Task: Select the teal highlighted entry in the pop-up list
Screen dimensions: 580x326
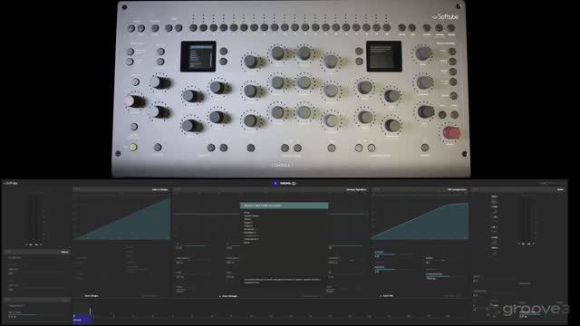Action: [284, 206]
